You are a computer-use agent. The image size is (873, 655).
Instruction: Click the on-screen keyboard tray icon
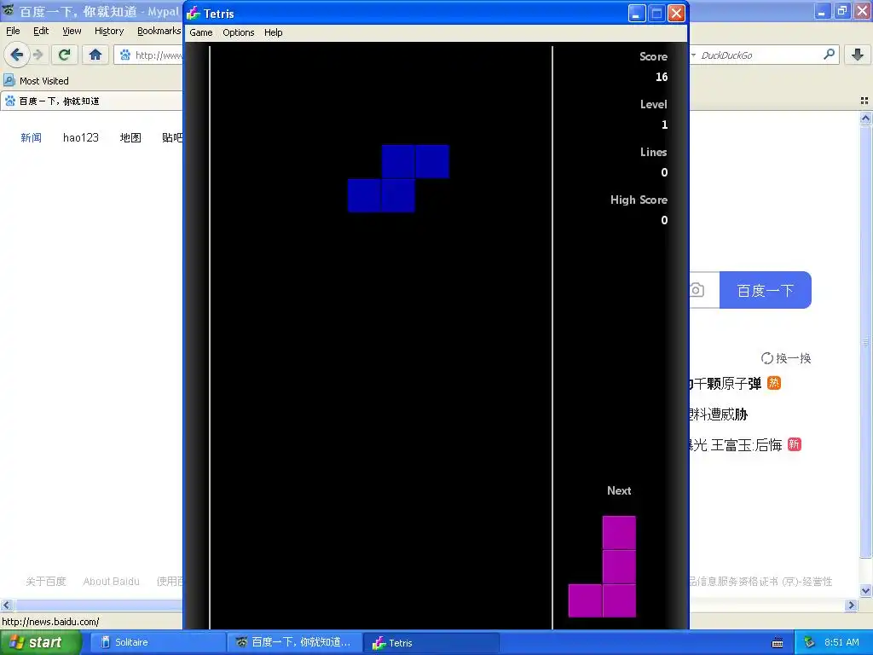click(778, 643)
